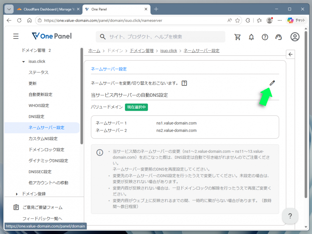Open ステータス in the sidebar
Screen dimensions: 312x234
coord(39,72)
